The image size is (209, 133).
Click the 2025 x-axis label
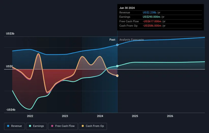[135, 116]
